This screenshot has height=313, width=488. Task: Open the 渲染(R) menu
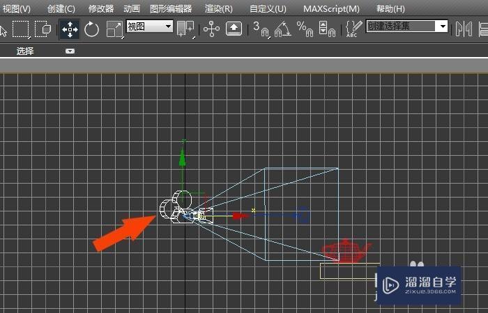point(219,8)
